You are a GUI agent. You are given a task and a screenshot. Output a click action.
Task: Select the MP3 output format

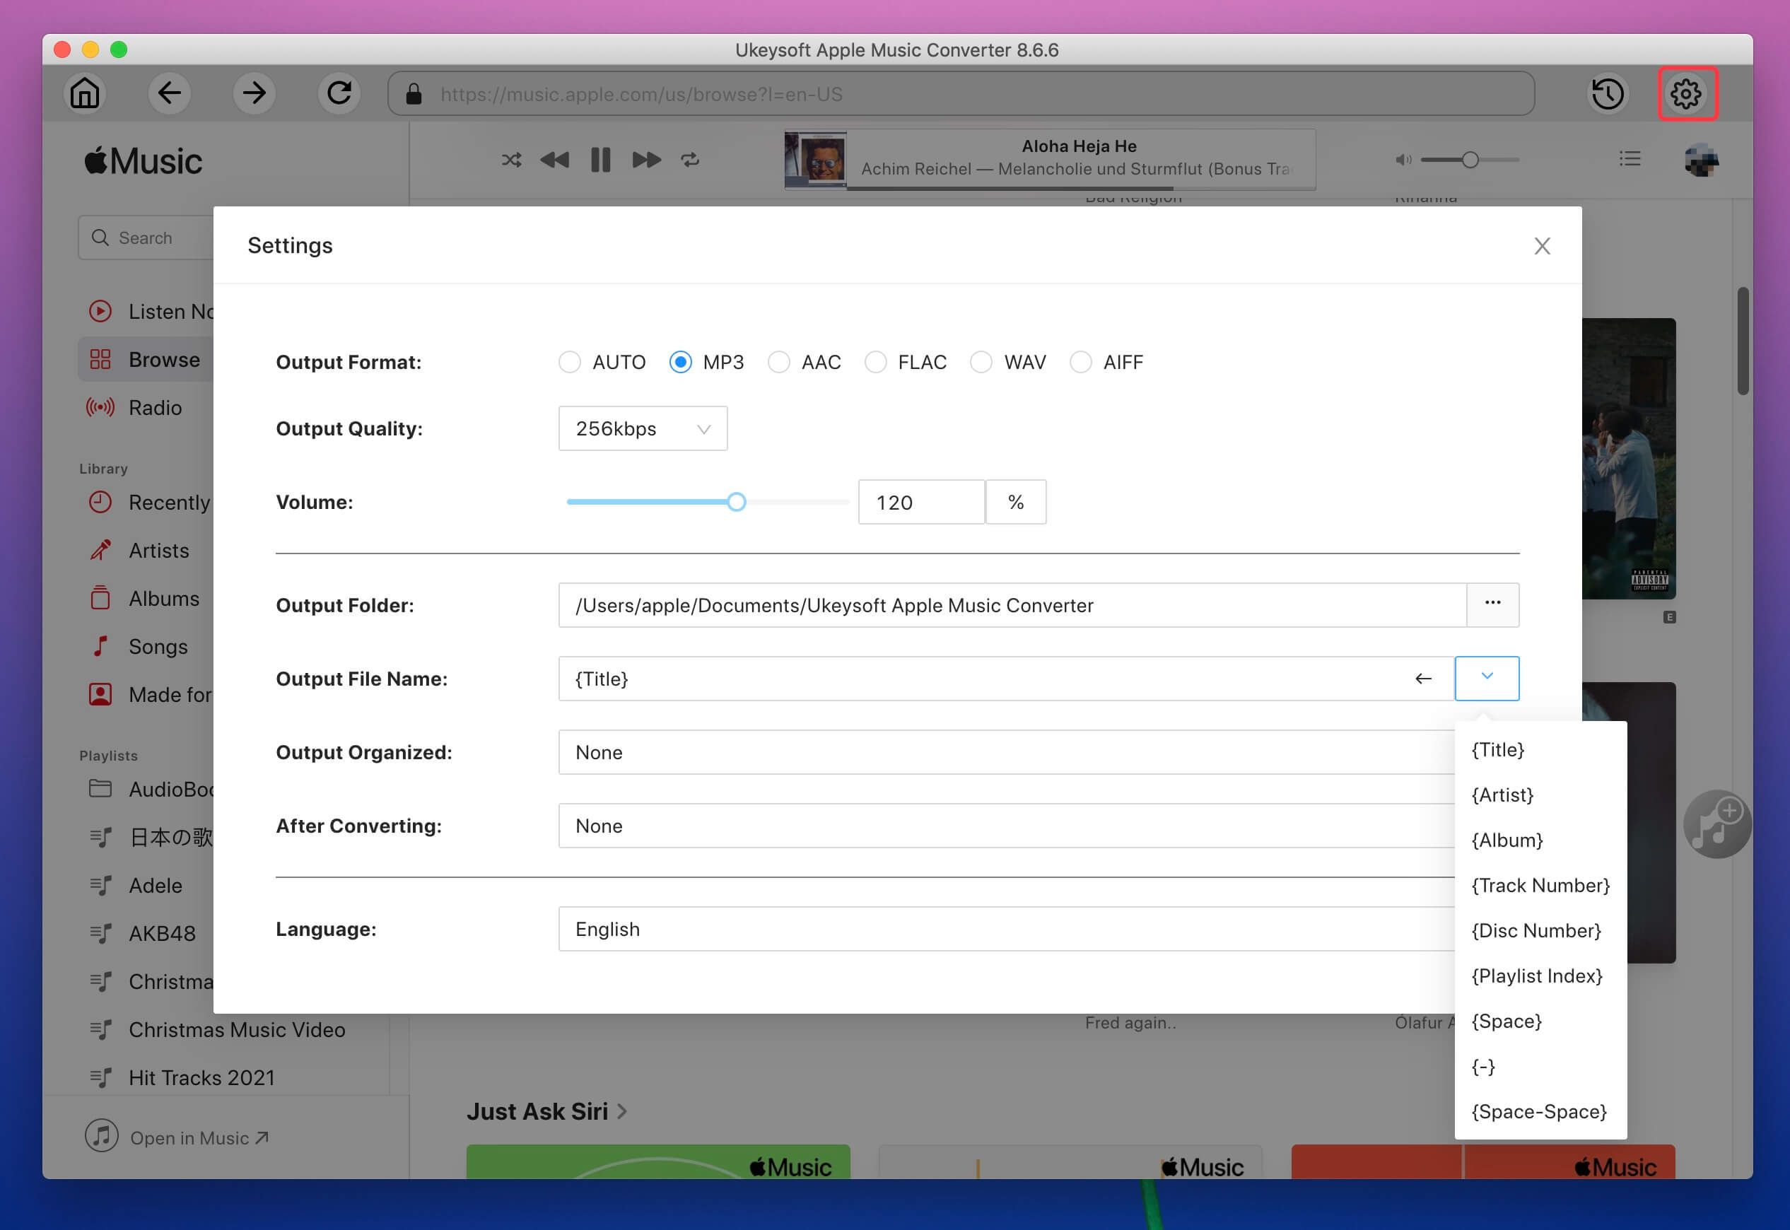[x=680, y=362]
